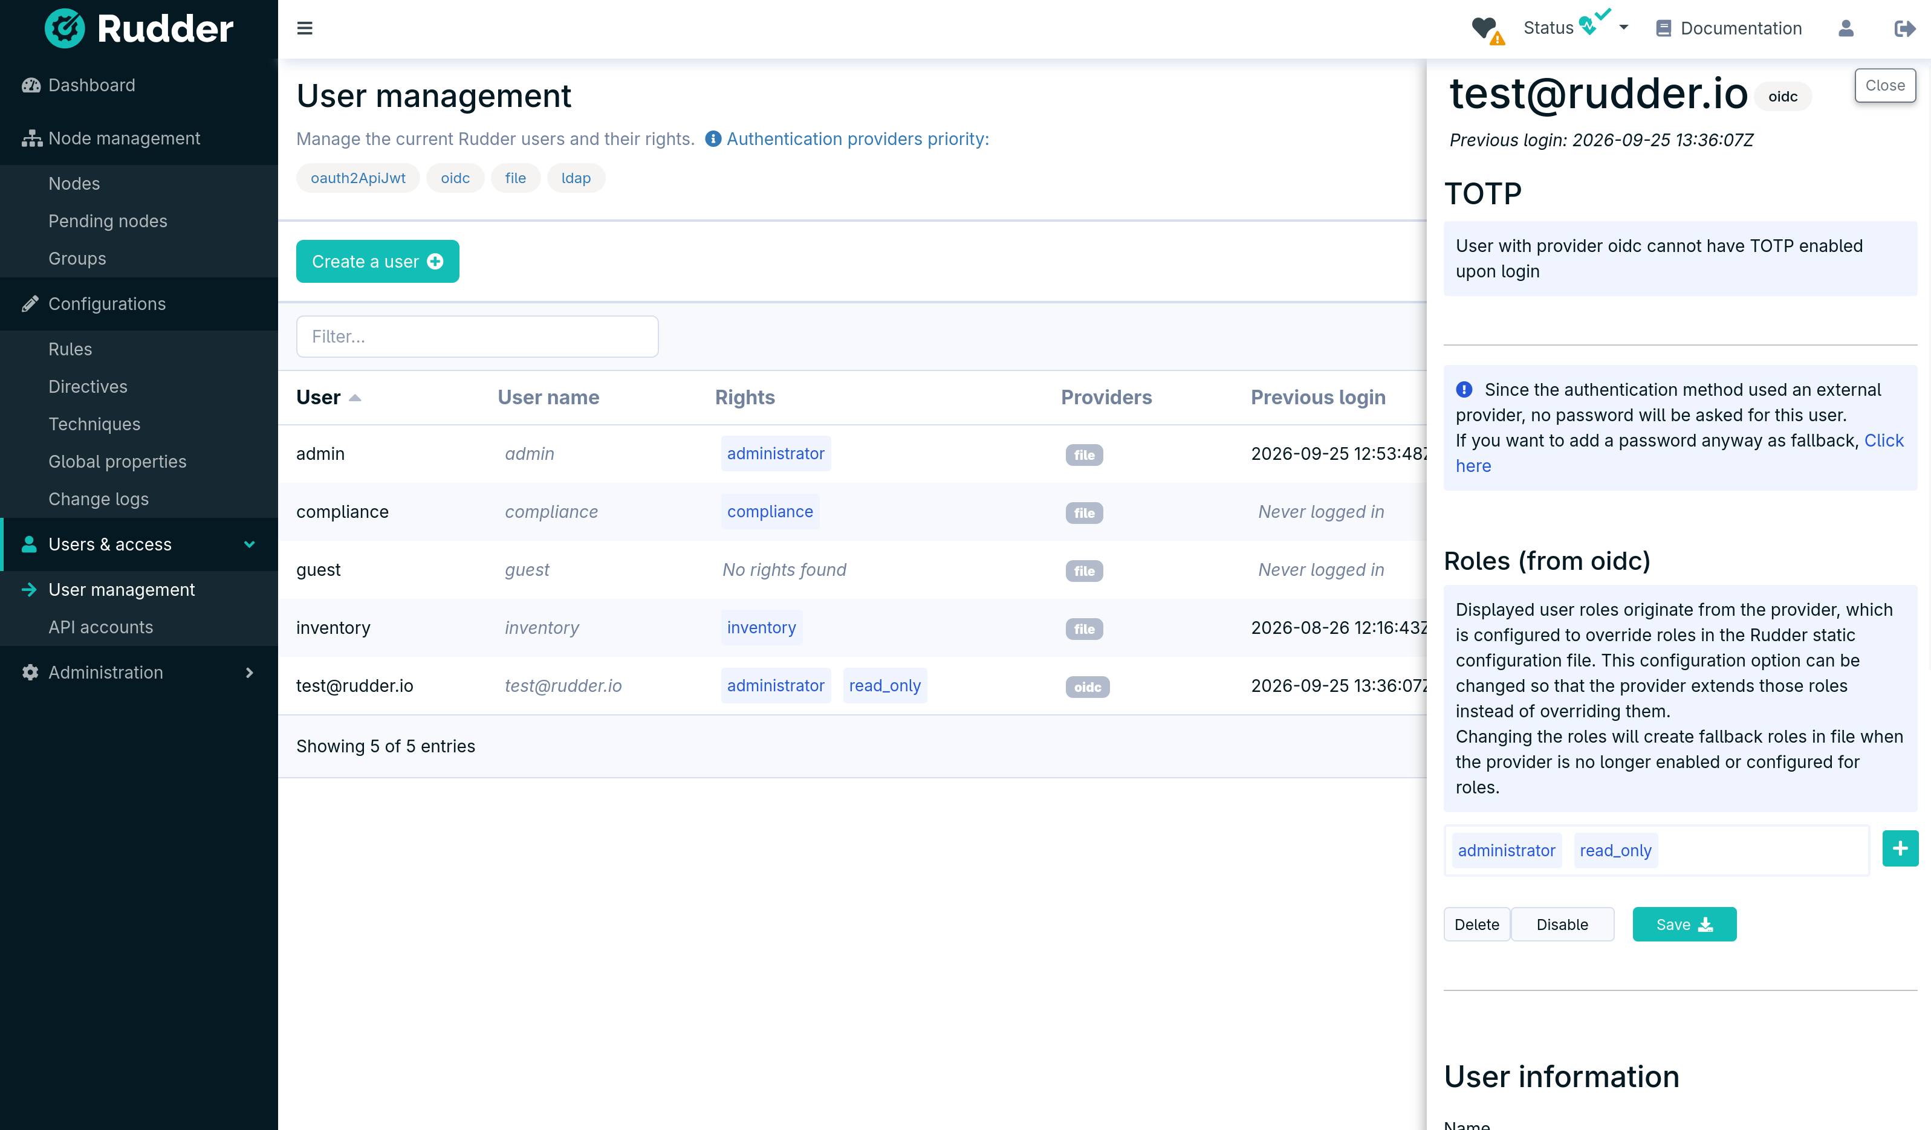Screen dimensions: 1931x1130
Task: Expand the Administration section chevron
Action: tap(249, 672)
